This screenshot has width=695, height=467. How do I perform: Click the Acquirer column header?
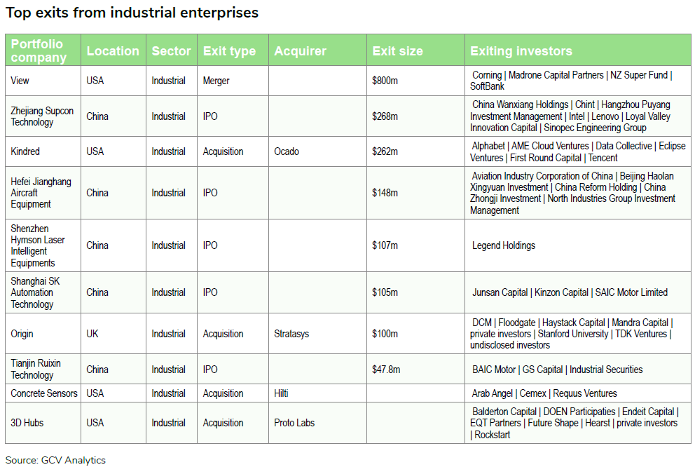tap(300, 51)
